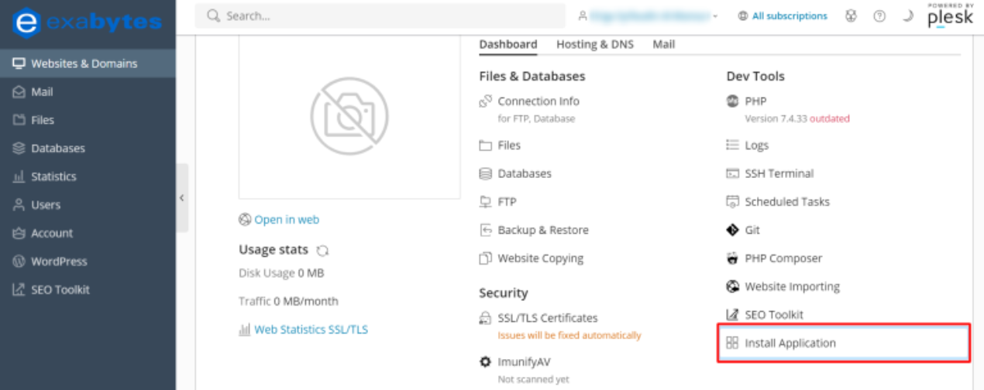
Task: Open ImunifyAV
Action: click(525, 361)
